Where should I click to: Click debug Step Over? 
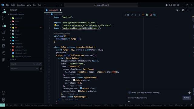132,15
